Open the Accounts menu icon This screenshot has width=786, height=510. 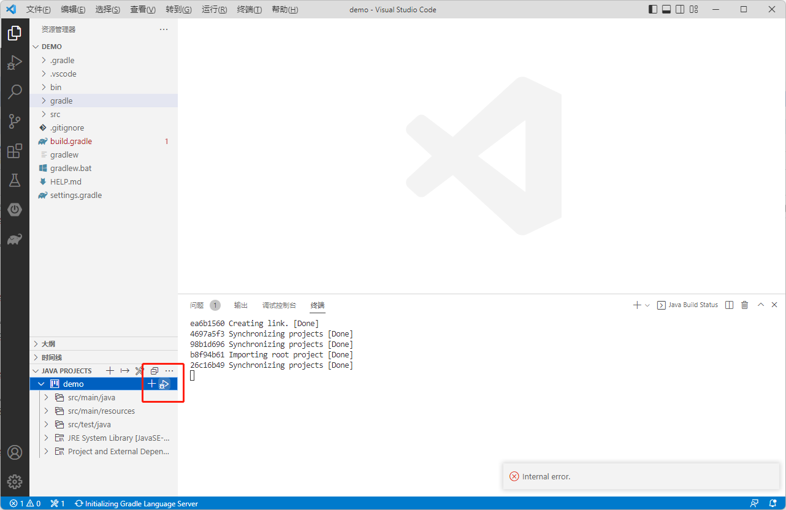click(x=15, y=452)
